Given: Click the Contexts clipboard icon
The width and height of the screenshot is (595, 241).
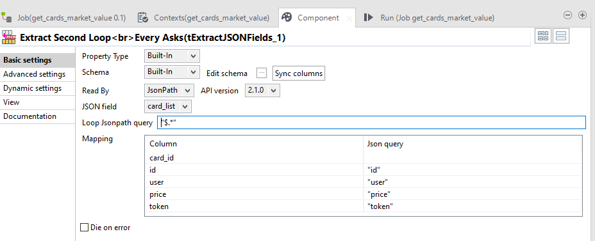Looking at the screenshot, I should click(x=143, y=17).
